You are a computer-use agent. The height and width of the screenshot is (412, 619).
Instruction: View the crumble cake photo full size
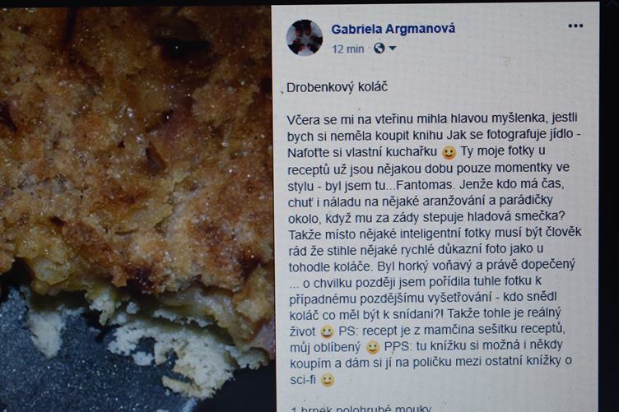tap(136, 207)
